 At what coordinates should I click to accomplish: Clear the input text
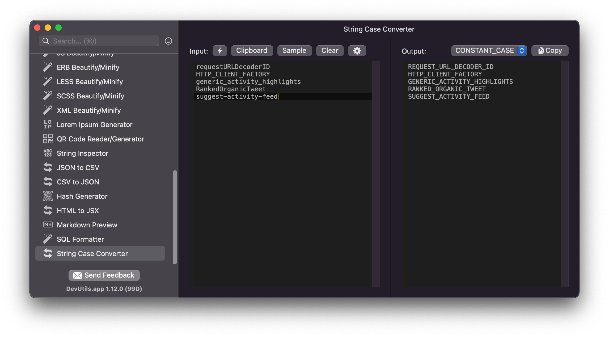tap(330, 50)
